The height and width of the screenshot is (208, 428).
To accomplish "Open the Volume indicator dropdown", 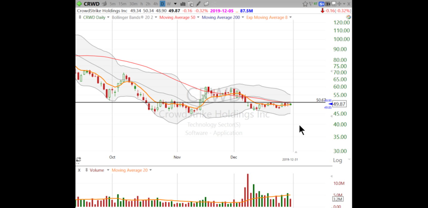I will (x=108, y=170).
